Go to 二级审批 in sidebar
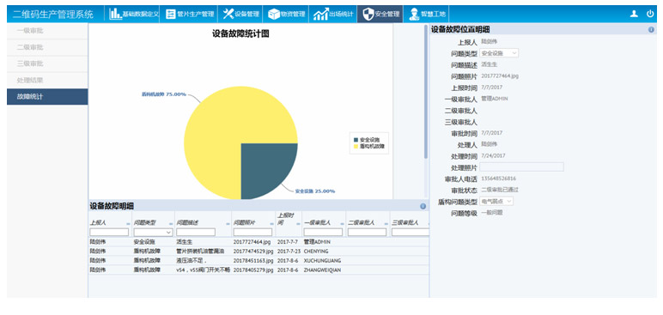The image size is (663, 315). pos(47,47)
